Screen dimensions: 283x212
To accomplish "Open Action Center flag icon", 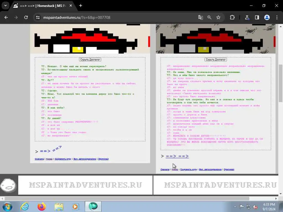I will 242,207.
